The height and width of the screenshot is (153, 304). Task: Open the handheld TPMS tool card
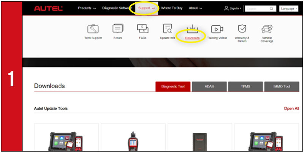click(x=133, y=137)
